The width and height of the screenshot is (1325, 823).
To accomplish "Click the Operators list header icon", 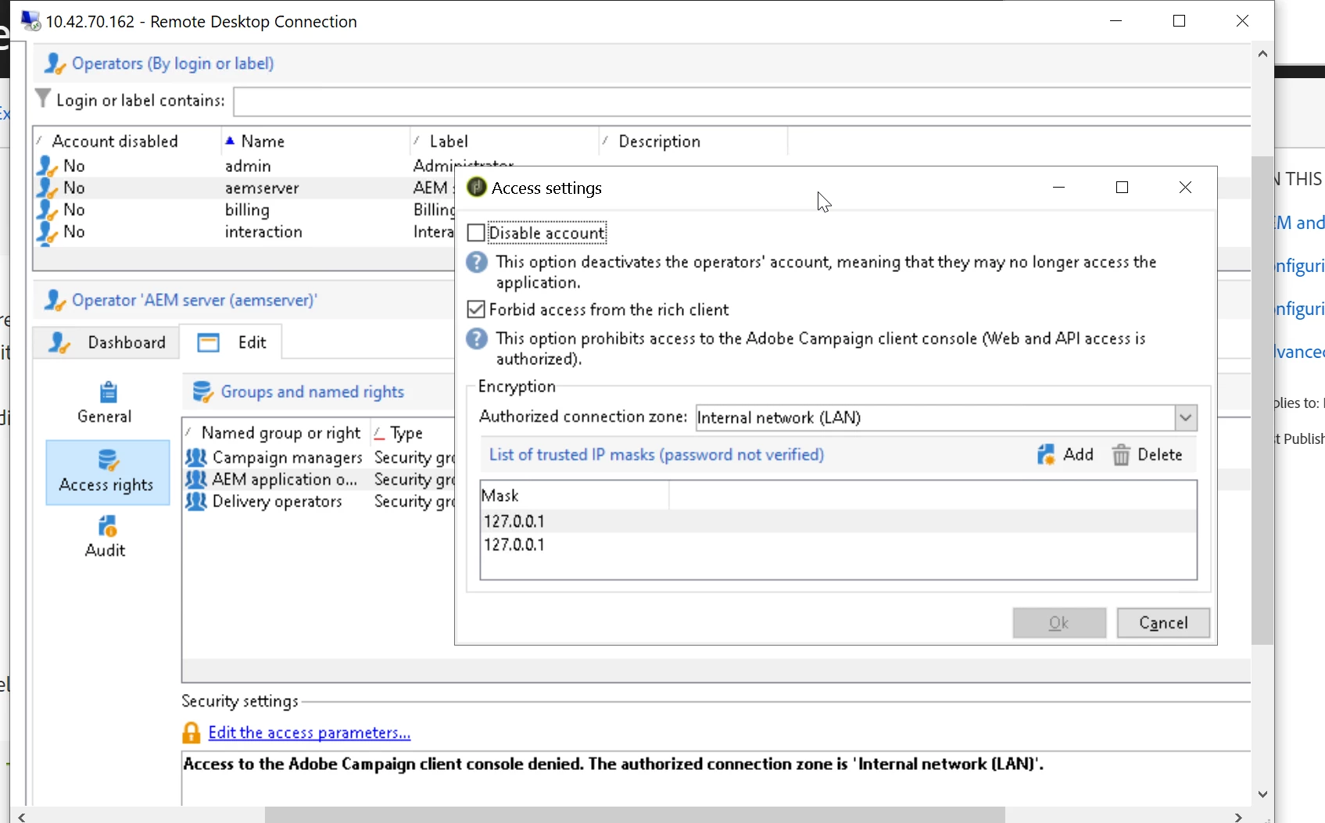I will tap(54, 63).
